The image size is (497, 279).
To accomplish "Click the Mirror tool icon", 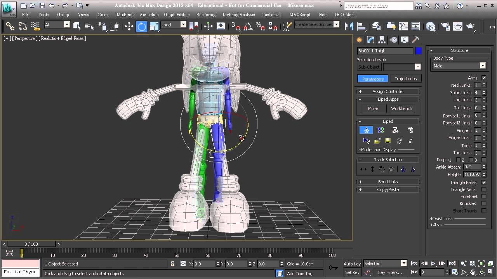I will 349,26.
